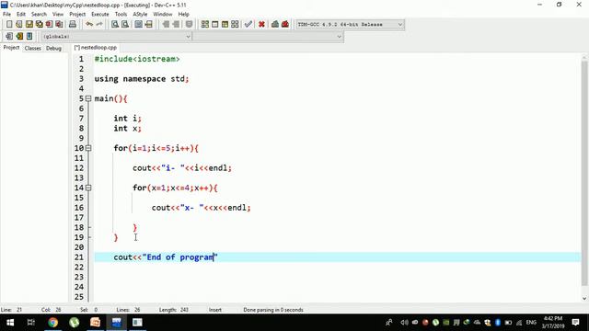The height and width of the screenshot is (331, 589).
Task: Click the 'using namespace std;' line
Action: point(142,79)
